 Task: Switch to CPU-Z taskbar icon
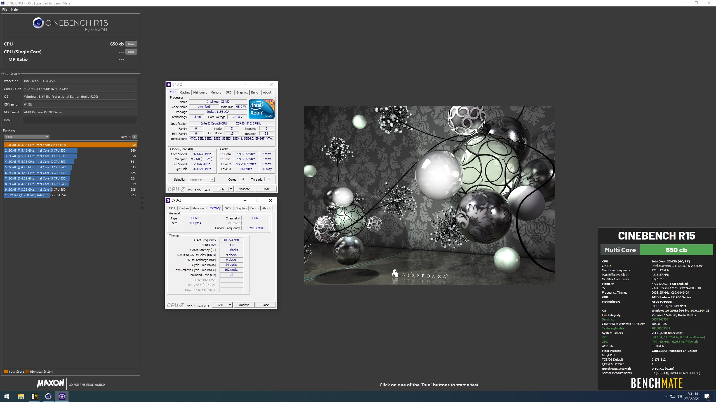point(62,396)
